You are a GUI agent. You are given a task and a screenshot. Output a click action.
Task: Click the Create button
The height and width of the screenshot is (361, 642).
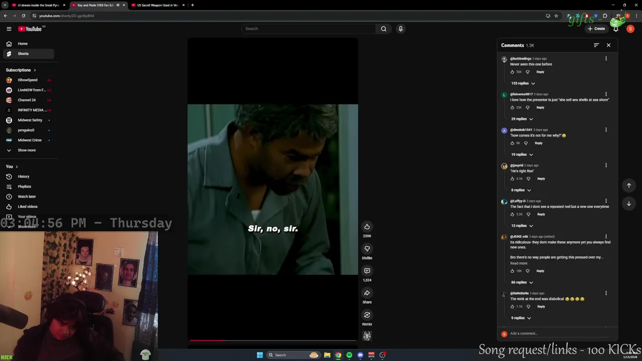click(x=596, y=29)
